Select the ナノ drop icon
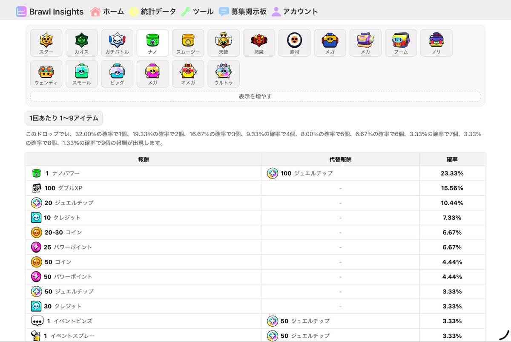Image resolution: width=511 pixels, height=342 pixels. pyautogui.click(x=152, y=43)
